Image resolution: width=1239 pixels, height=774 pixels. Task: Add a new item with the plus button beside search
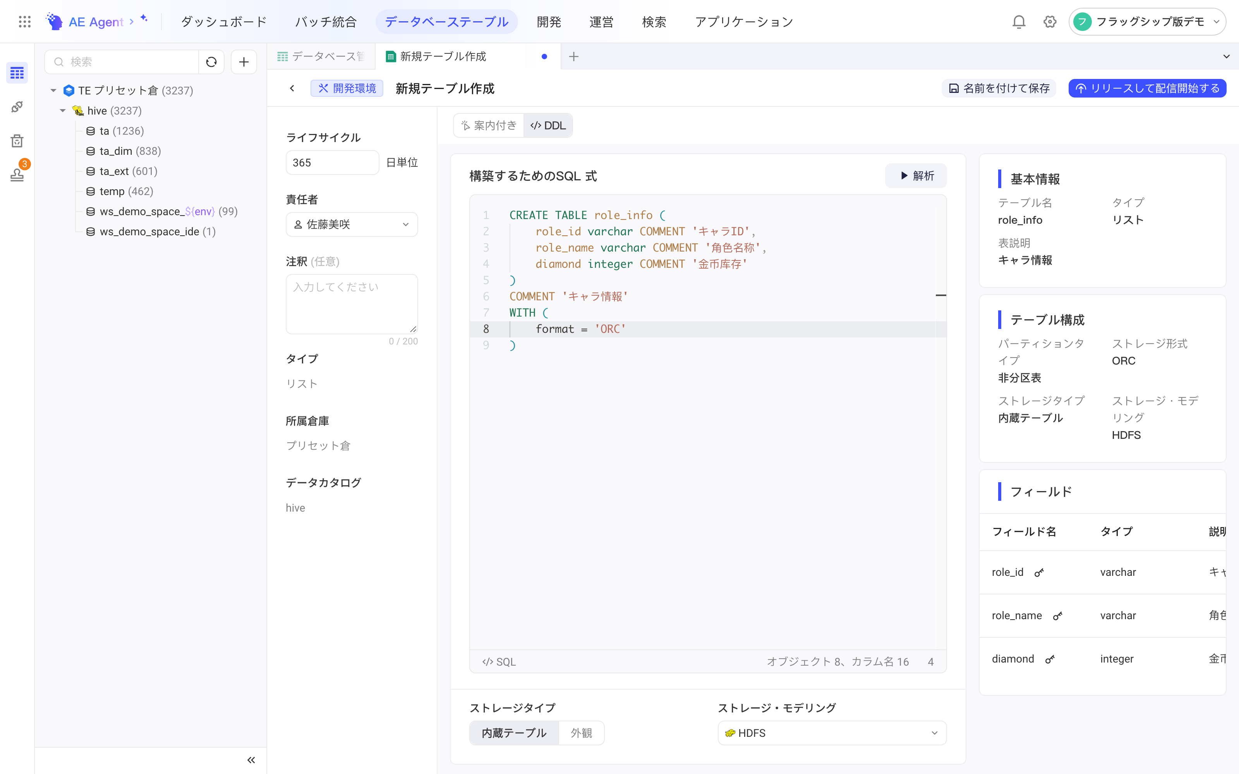(x=244, y=62)
